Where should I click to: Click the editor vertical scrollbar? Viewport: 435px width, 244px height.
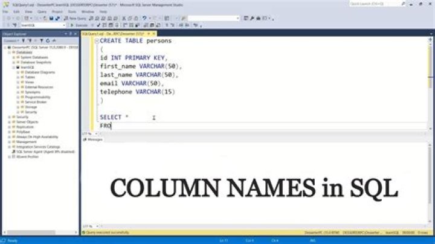click(x=431, y=85)
